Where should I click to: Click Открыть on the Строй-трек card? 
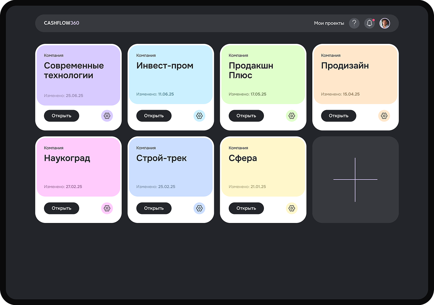pos(154,208)
